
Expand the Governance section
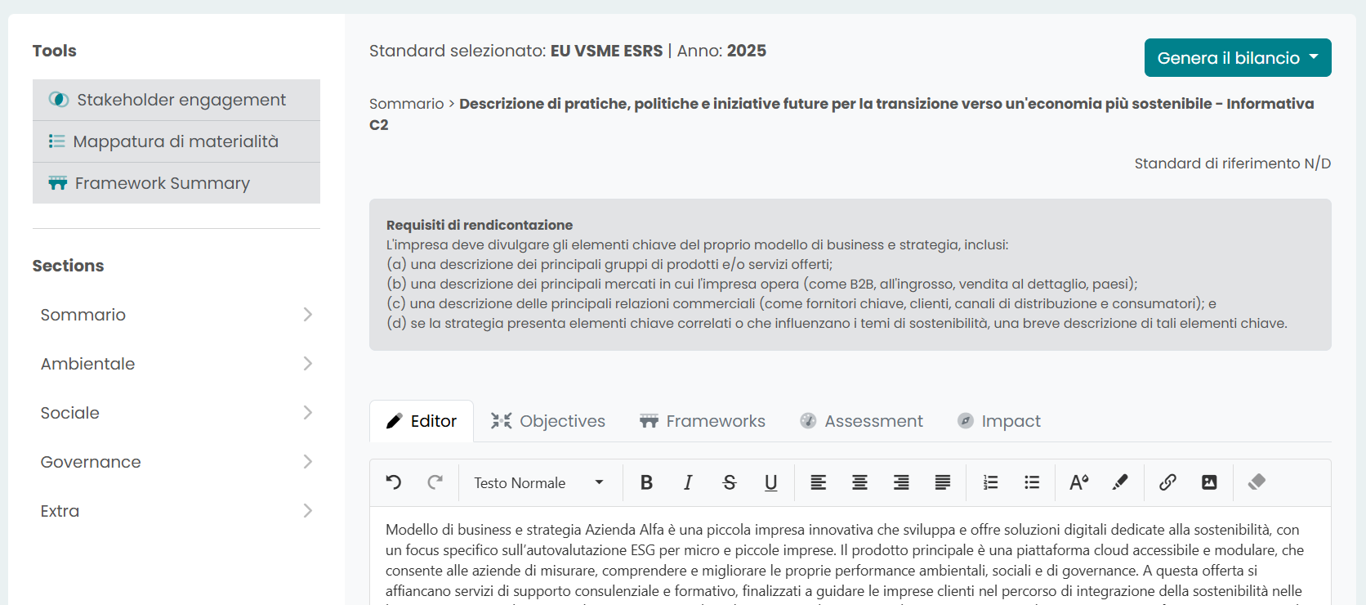pos(176,462)
